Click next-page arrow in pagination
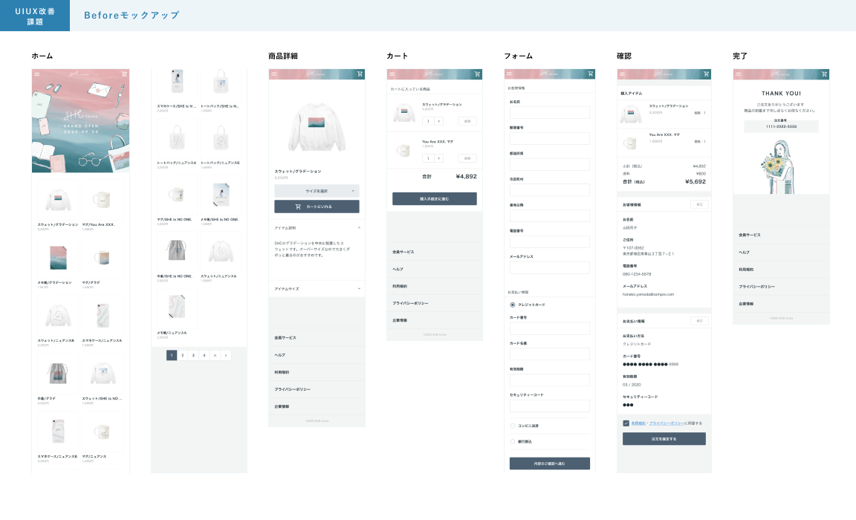 click(x=225, y=355)
